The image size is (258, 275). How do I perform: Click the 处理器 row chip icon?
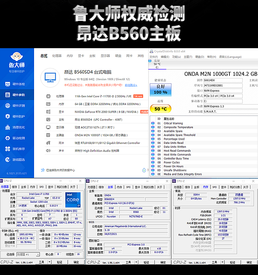click(48, 96)
